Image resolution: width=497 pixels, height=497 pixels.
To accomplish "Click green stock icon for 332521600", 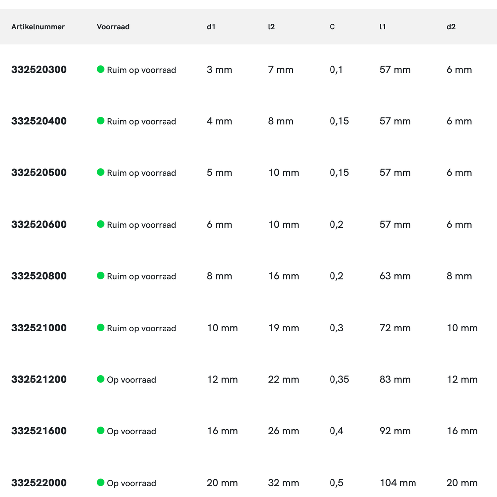I will [101, 431].
